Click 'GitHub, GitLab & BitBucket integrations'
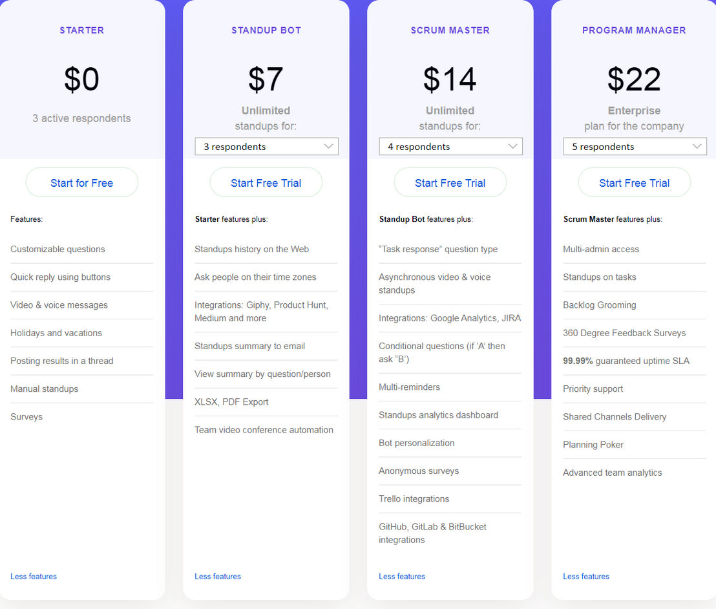Screen dimensions: 716x609 pos(432,533)
